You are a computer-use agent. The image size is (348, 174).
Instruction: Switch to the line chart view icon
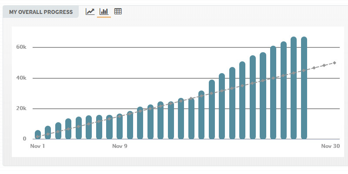tap(90, 12)
